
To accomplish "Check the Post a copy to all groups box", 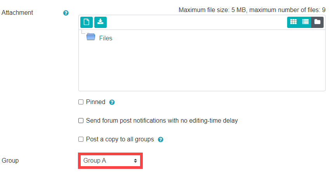I will click(81, 139).
